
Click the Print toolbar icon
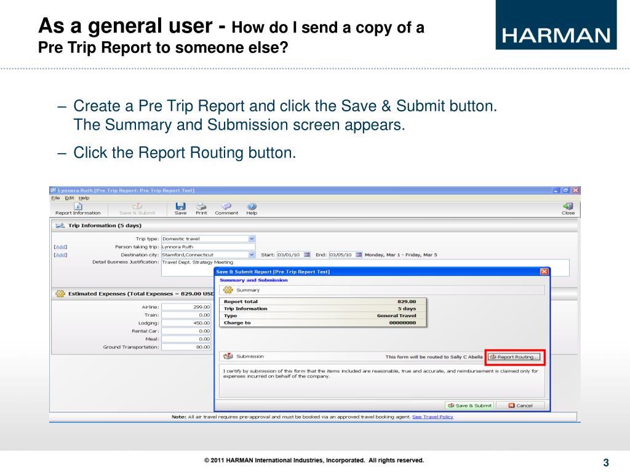tap(201, 209)
